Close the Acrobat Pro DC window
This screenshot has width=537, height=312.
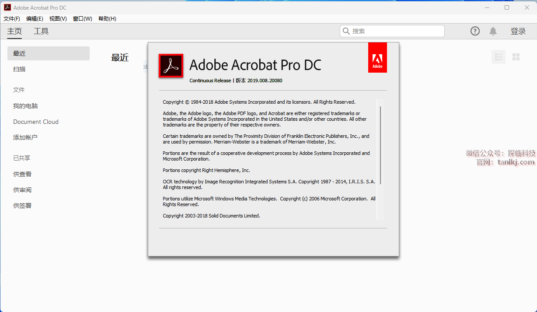527,7
